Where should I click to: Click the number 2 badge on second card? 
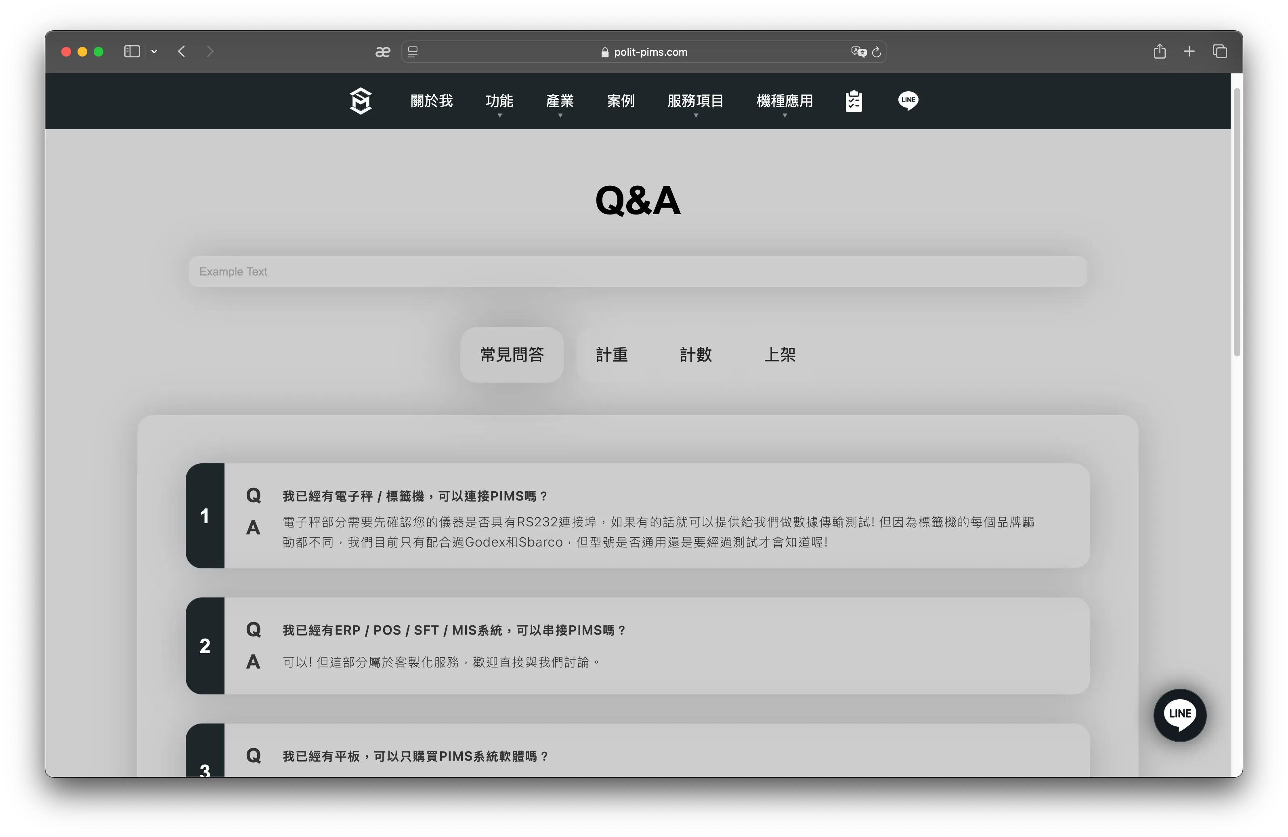point(205,646)
